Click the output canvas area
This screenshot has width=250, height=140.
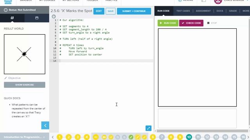click(x=197, y=67)
